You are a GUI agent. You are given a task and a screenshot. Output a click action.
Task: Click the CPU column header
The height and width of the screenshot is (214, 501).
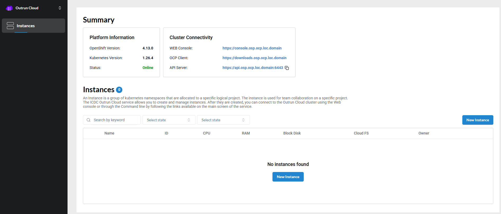tap(207, 133)
